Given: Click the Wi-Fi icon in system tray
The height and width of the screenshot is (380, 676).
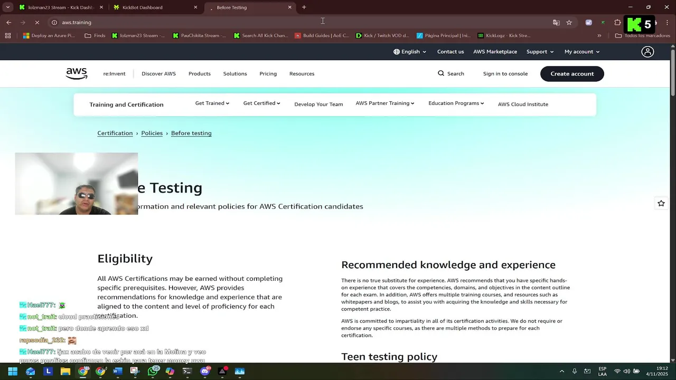Looking at the screenshot, I should coord(617,372).
